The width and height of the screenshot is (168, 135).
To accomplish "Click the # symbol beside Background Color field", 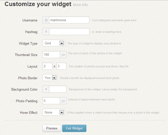I will (46, 89).
